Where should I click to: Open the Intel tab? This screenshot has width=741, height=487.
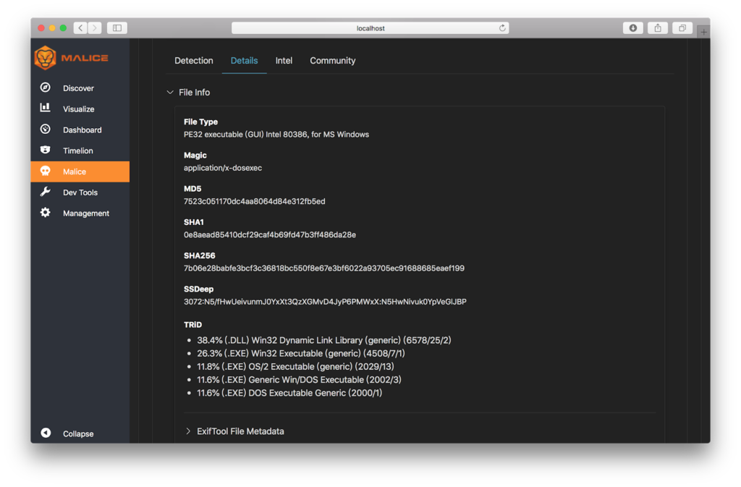coord(284,61)
